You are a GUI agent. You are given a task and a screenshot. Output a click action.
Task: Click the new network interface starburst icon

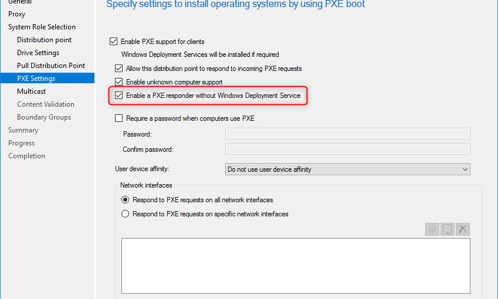pos(432,229)
